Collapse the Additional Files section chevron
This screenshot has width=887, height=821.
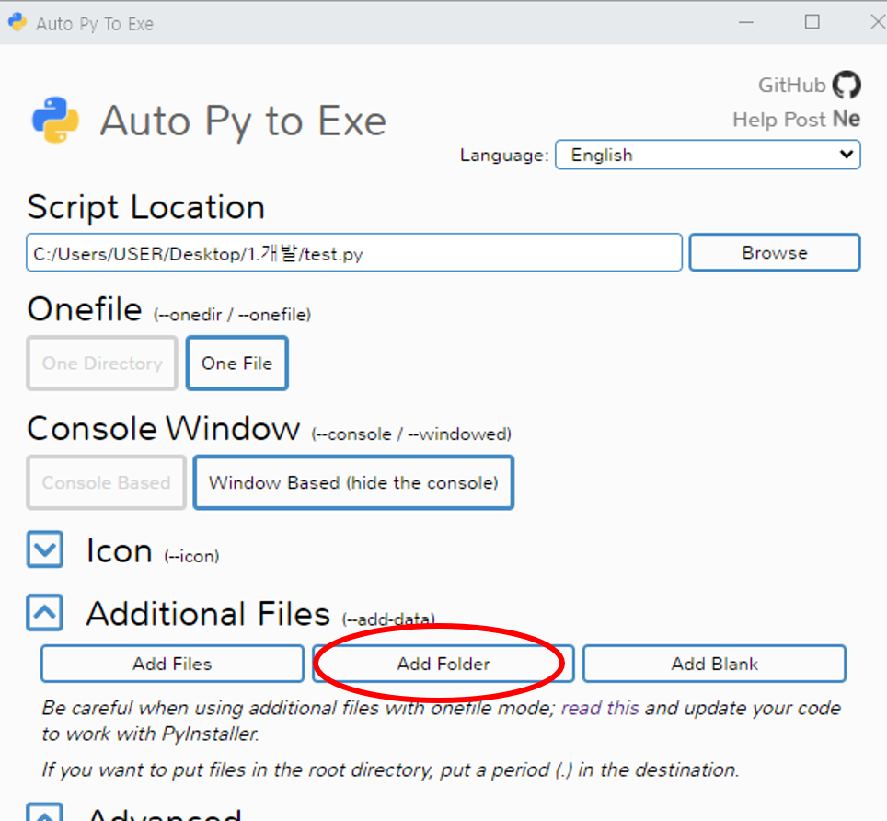tap(45, 612)
